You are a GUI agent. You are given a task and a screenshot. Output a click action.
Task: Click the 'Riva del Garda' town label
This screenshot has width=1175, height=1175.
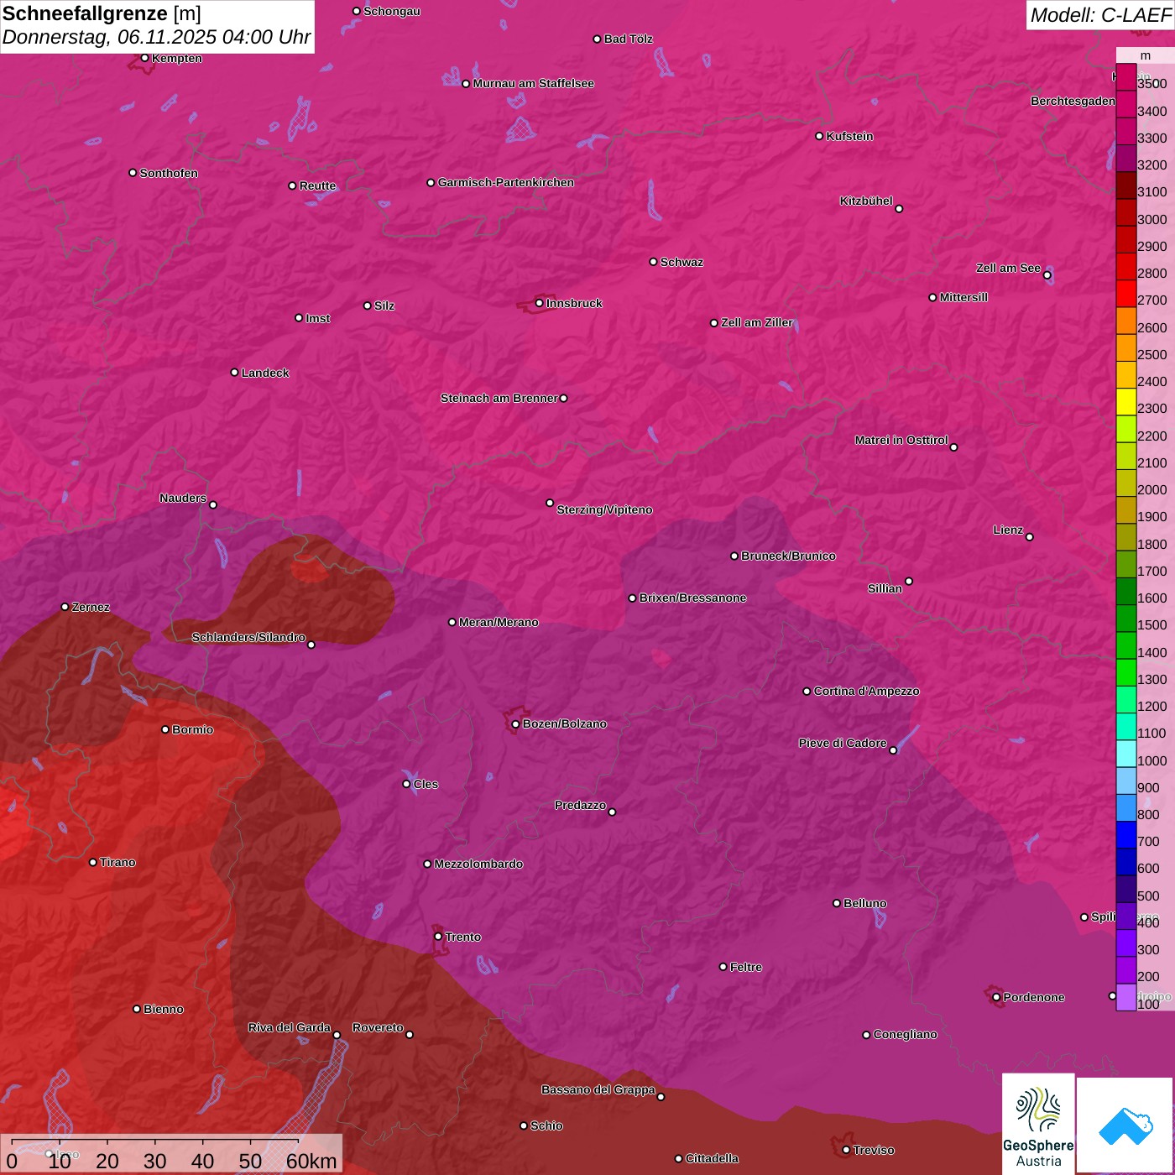pos(290,1027)
